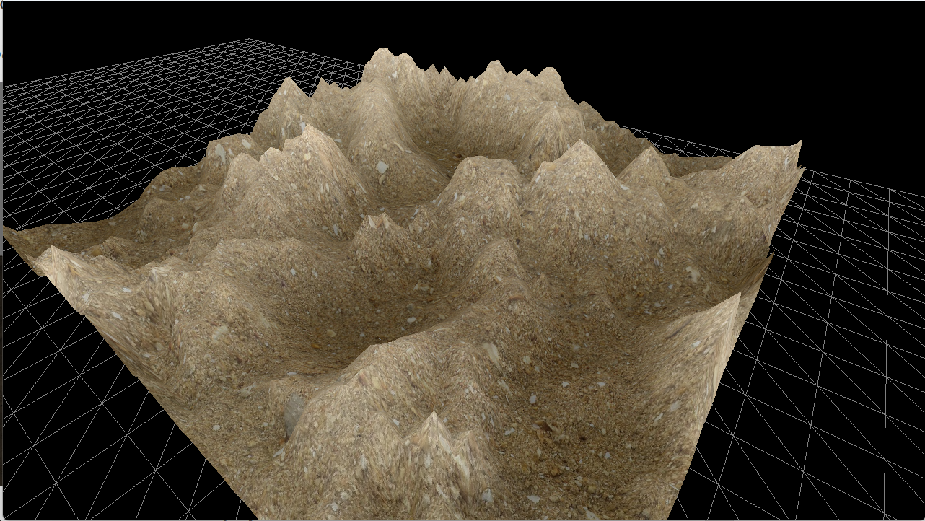Image resolution: width=925 pixels, height=521 pixels.
Task: Click the gray stone near the lower-left terrain edge
Action: click(x=294, y=413)
